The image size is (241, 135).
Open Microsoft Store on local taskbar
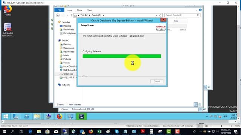coord(47,132)
